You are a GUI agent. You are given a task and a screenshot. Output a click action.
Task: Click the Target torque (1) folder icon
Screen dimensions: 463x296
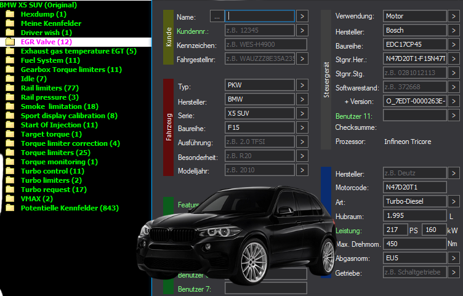pos(10,134)
